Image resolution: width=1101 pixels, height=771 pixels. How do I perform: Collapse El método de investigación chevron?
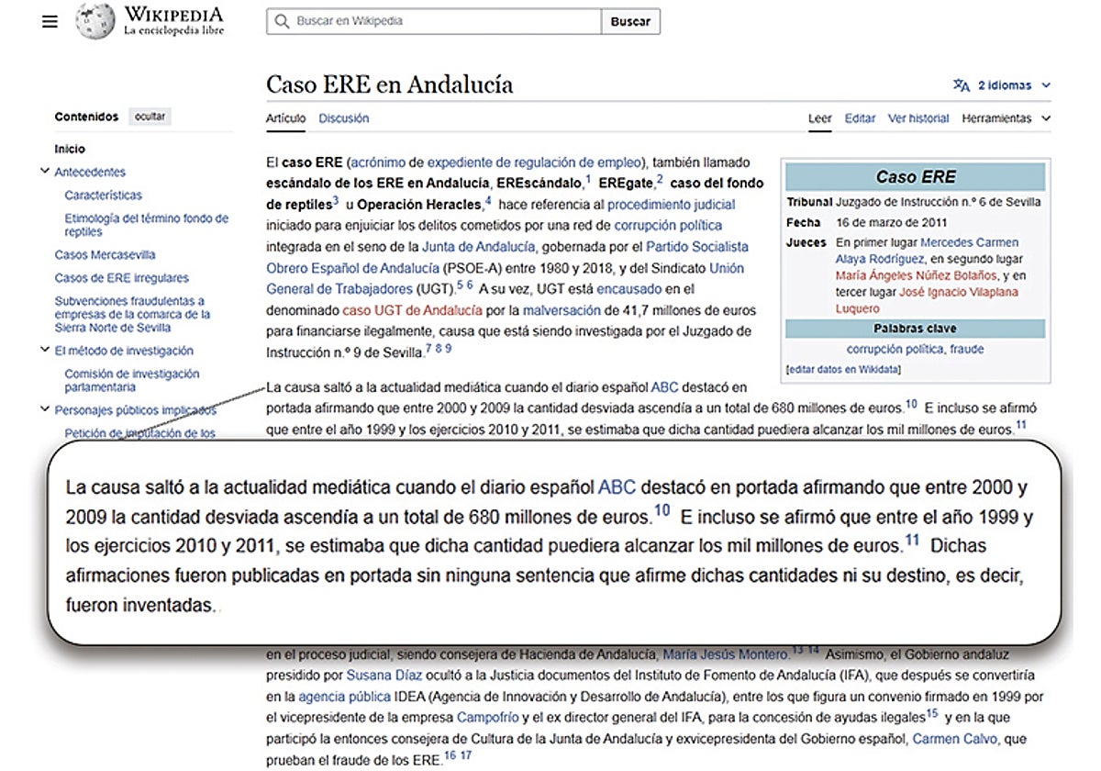click(x=45, y=351)
